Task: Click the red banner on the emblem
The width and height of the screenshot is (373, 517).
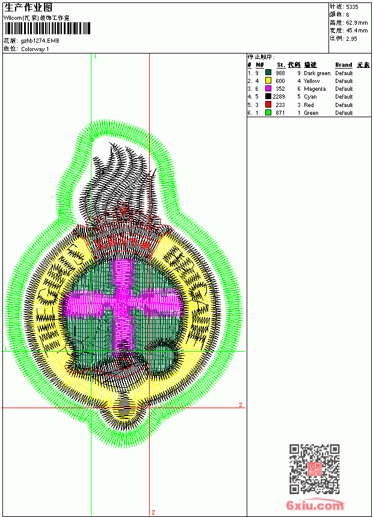Action: point(122,244)
